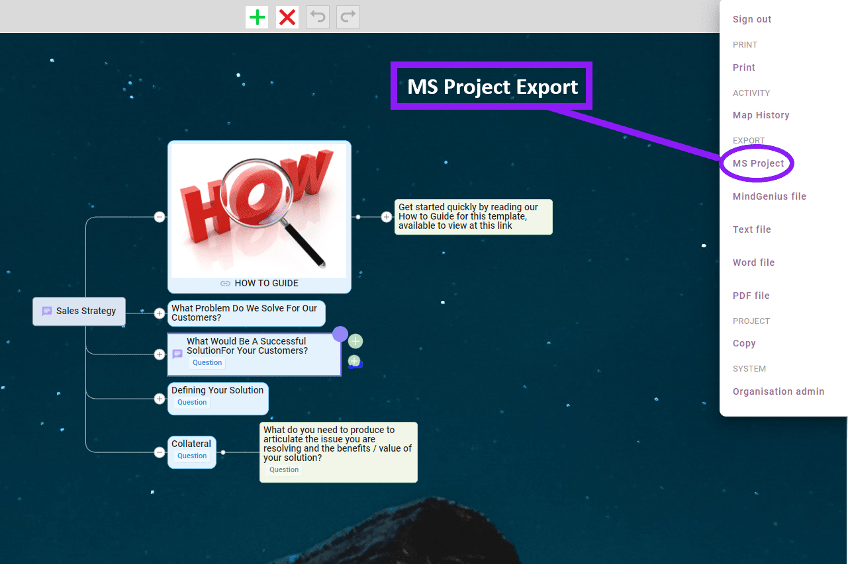
Task: Select What do you need to produce node
Action: 338,452
